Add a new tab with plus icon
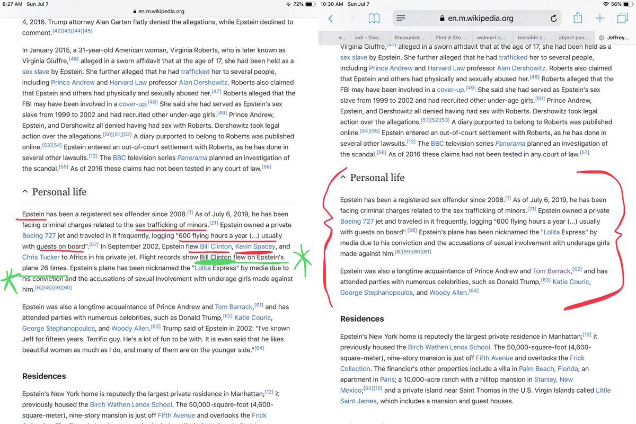This screenshot has width=636, height=424. (x=600, y=19)
